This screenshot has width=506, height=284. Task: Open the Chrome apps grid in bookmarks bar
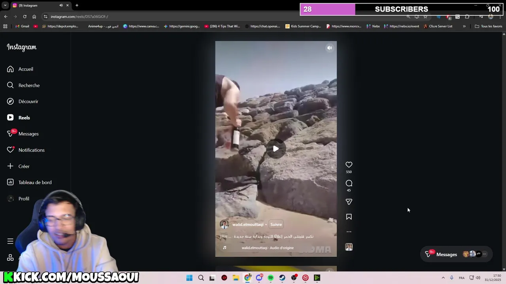click(5, 26)
